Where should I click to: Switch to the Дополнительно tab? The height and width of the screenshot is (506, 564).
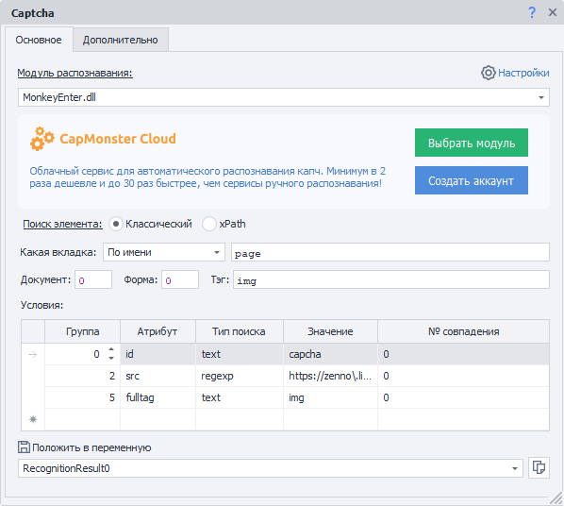pos(121,40)
